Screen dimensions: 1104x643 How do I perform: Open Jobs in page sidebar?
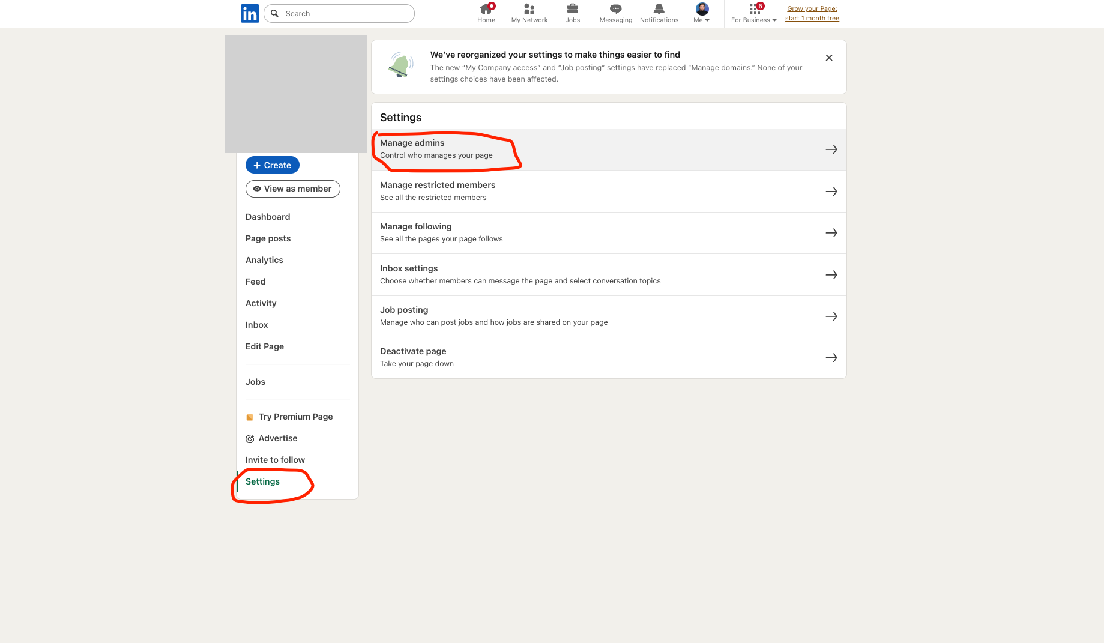point(255,382)
